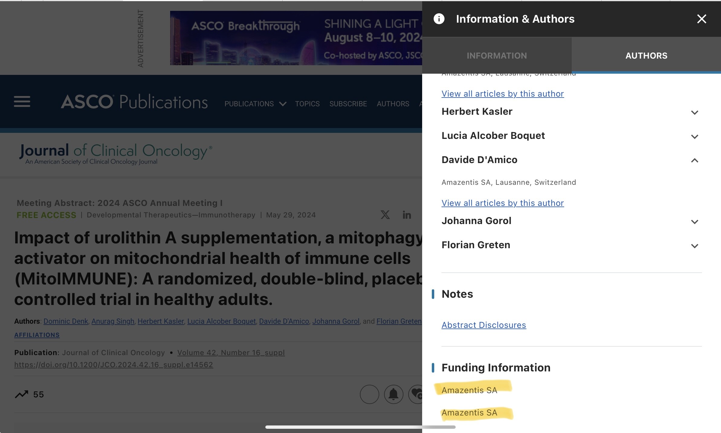Viewport: 721px width, 433px height.
Task: Click the Notes heading
Action: click(x=457, y=294)
